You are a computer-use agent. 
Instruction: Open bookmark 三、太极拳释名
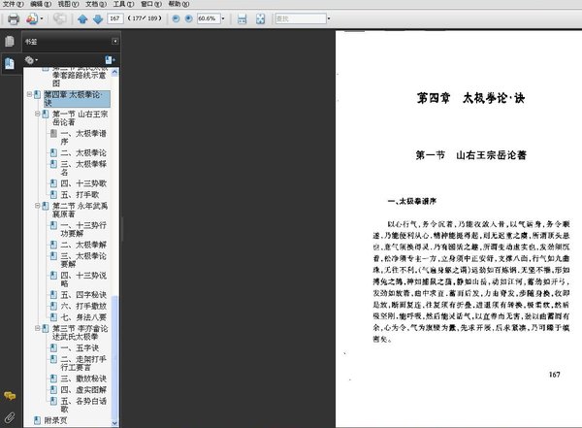pyautogui.click(x=83, y=168)
